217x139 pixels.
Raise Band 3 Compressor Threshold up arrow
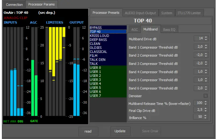point(206,62)
